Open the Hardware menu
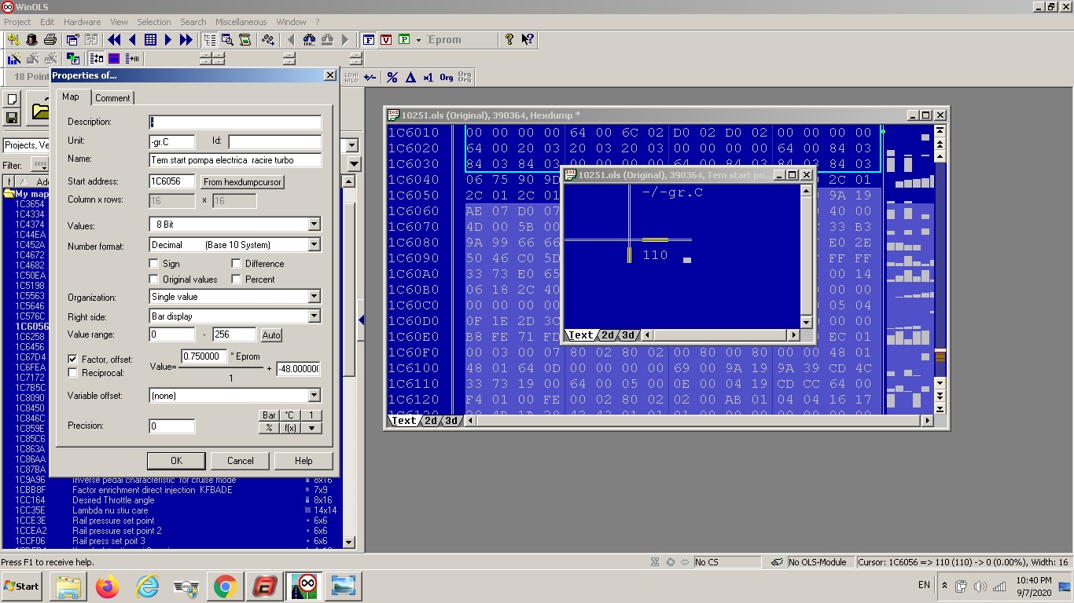This screenshot has height=603, width=1074. [82, 22]
